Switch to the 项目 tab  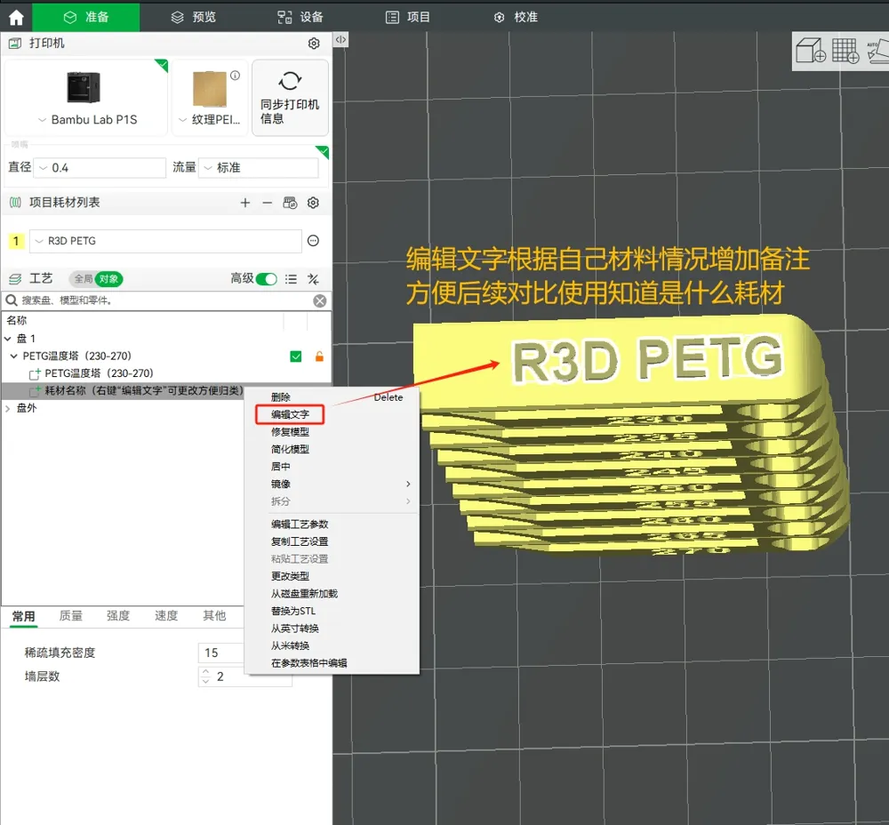coord(408,17)
